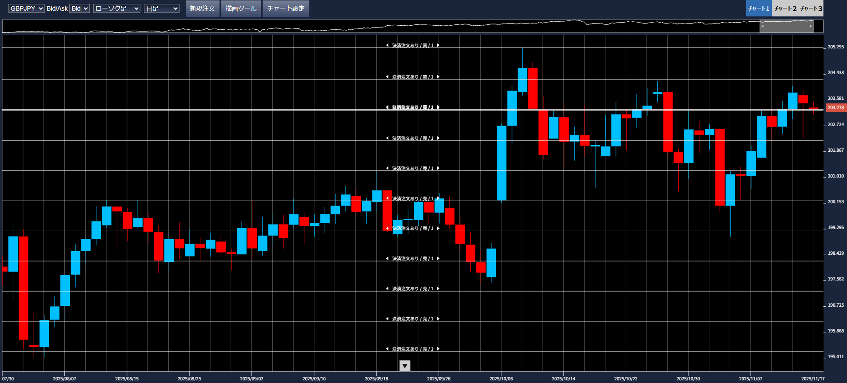Click the right arrow of the overview range slider

tap(811, 26)
